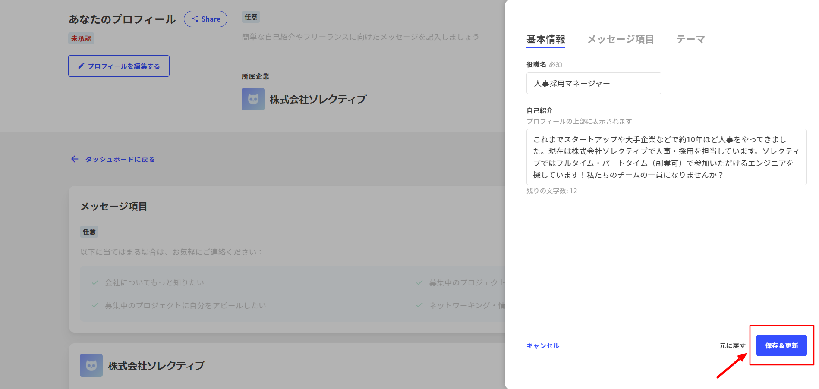This screenshot has width=819, height=389.
Task: Click the share icon inside Share button
Action: pos(195,19)
